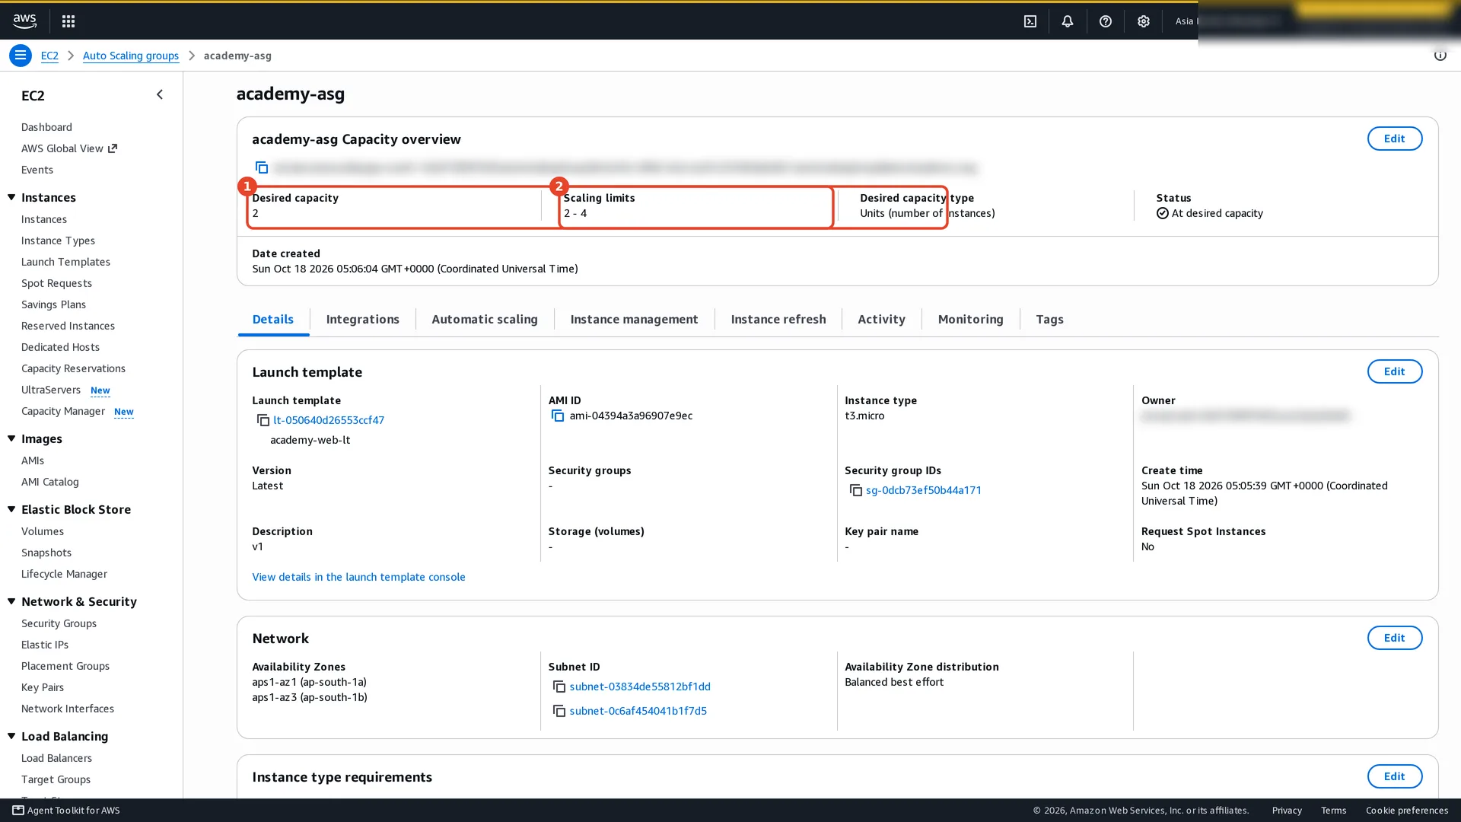Screen dimensions: 1461x822
Task: Open Agent Toolkit for AWS icon
Action: pyautogui.click(x=18, y=810)
